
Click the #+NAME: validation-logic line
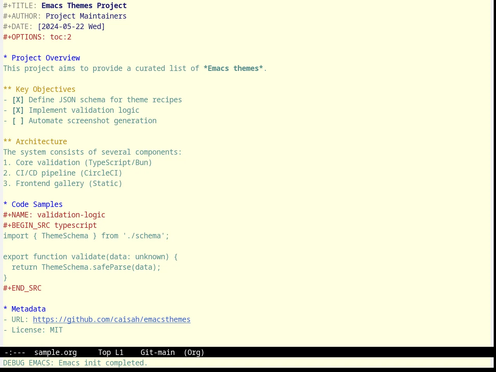click(x=54, y=215)
